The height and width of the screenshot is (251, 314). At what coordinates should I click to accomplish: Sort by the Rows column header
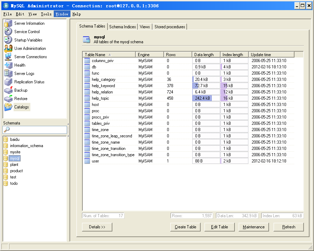[x=178, y=55]
